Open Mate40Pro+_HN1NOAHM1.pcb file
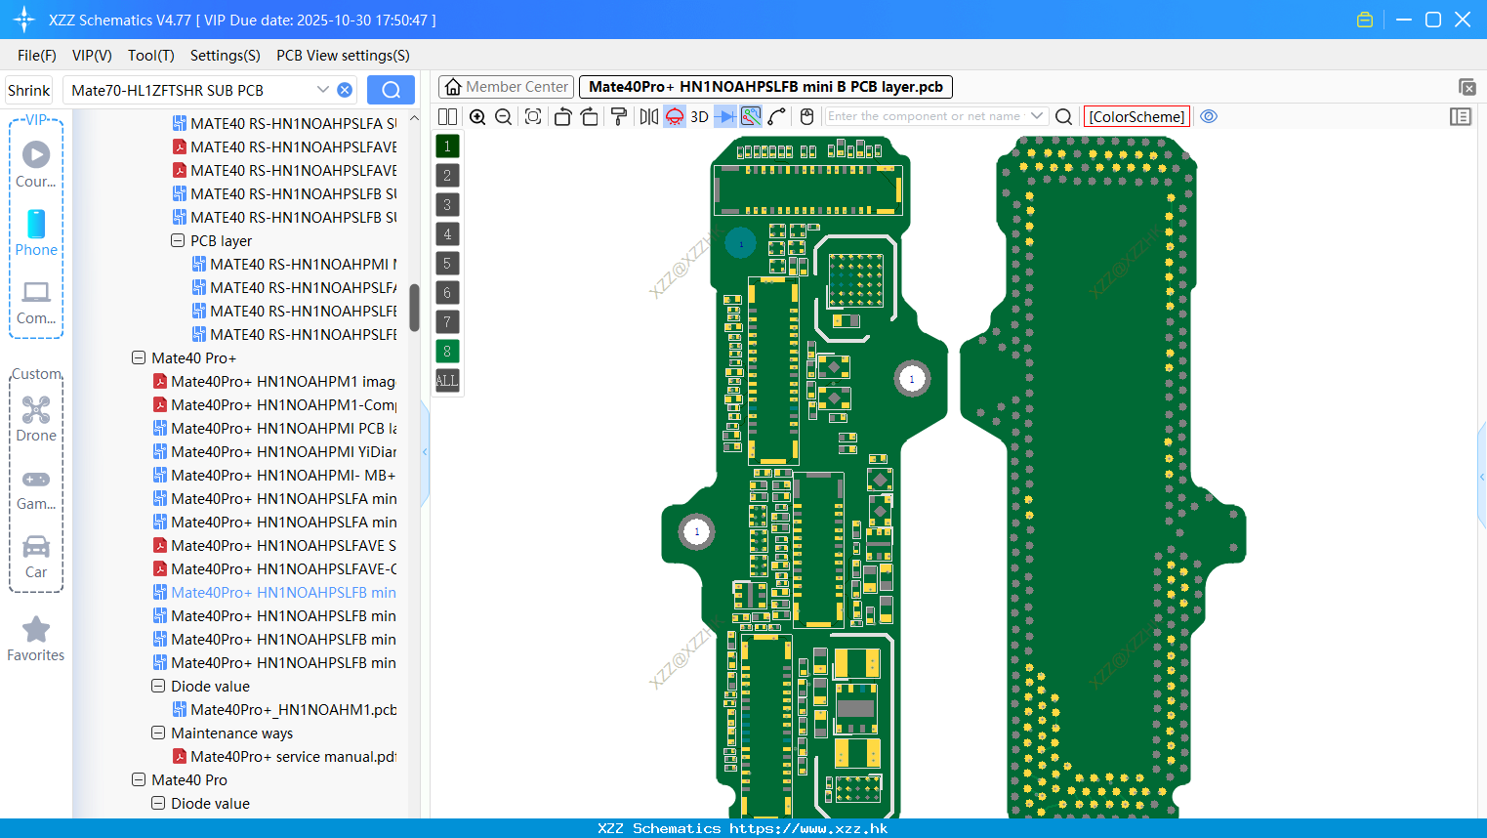The height and width of the screenshot is (838, 1487). pyautogui.click(x=285, y=709)
